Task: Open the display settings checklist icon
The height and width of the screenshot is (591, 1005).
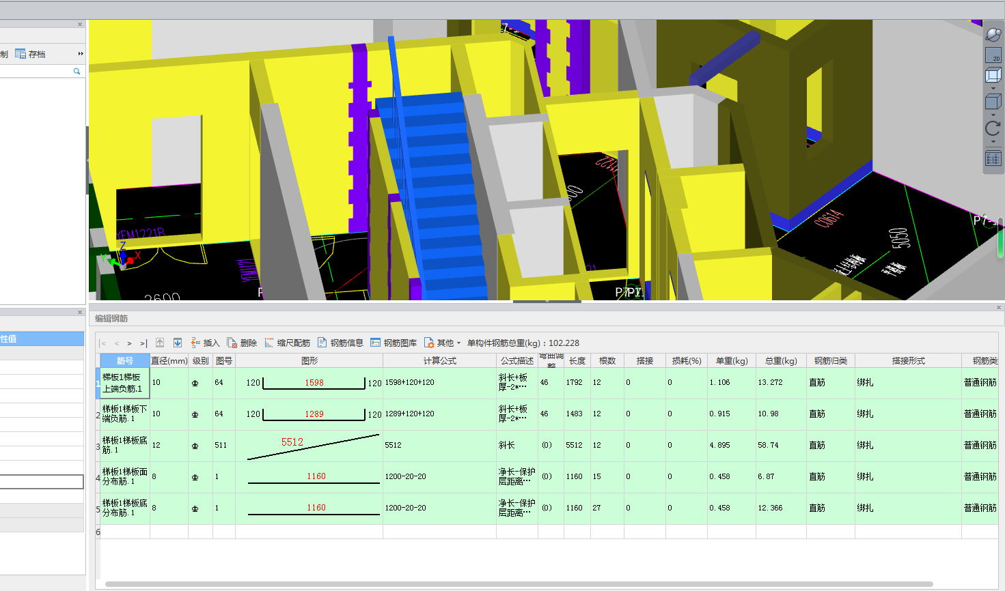Action: tap(993, 158)
